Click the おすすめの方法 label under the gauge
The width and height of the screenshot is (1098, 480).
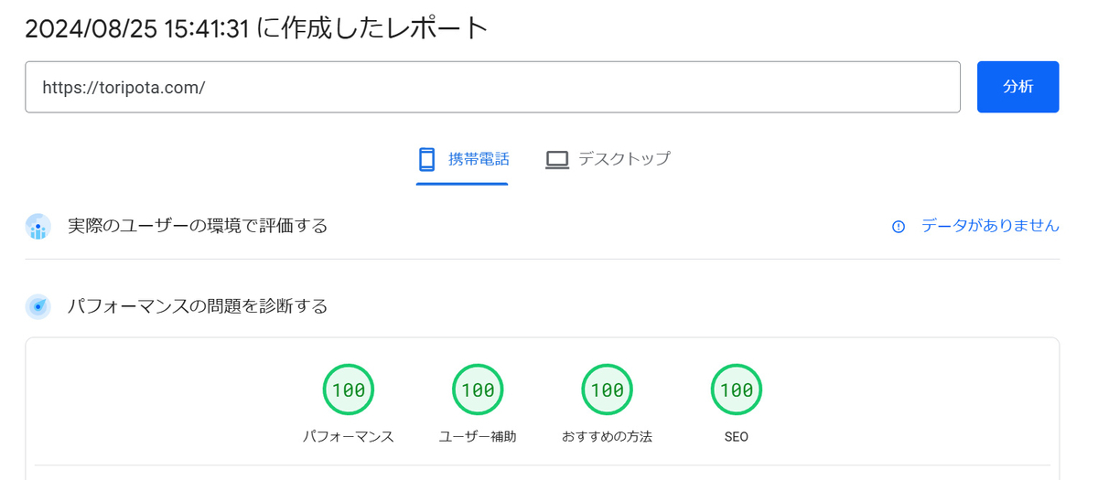608,437
